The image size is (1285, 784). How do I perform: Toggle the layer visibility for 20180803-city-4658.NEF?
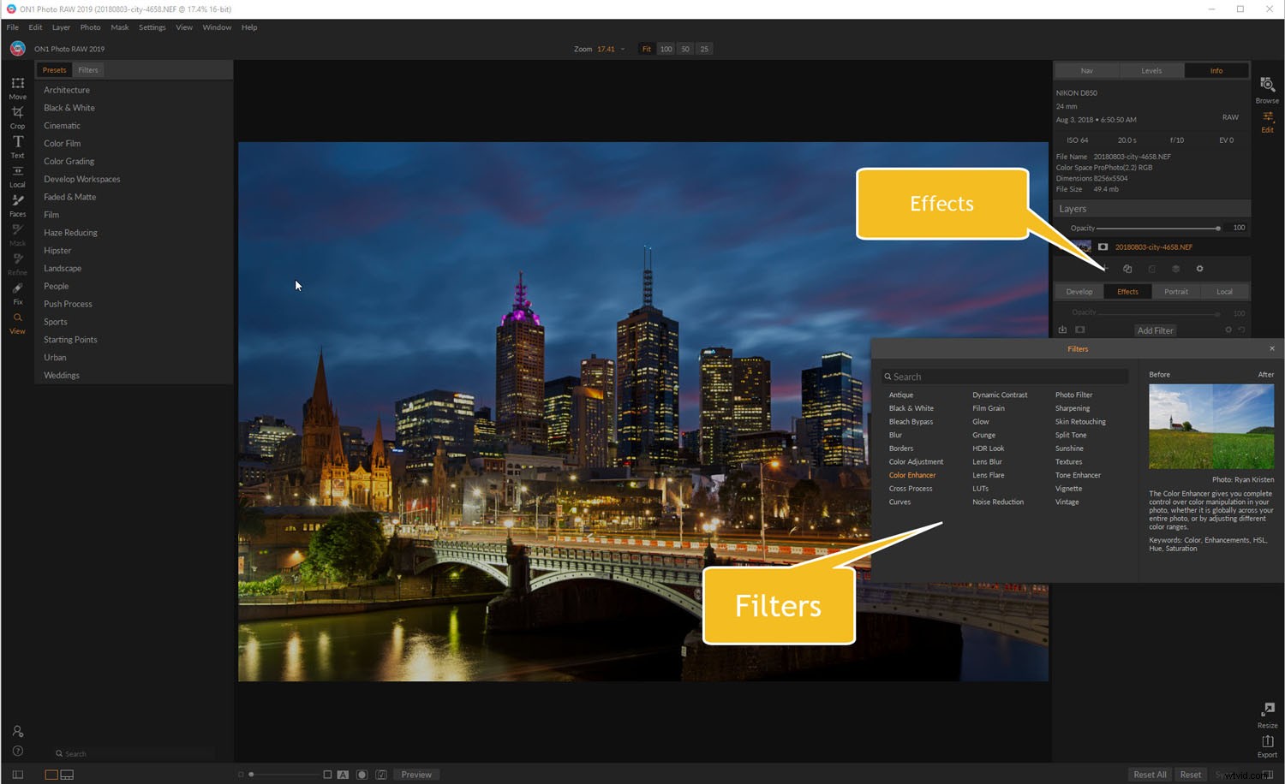(x=1103, y=246)
